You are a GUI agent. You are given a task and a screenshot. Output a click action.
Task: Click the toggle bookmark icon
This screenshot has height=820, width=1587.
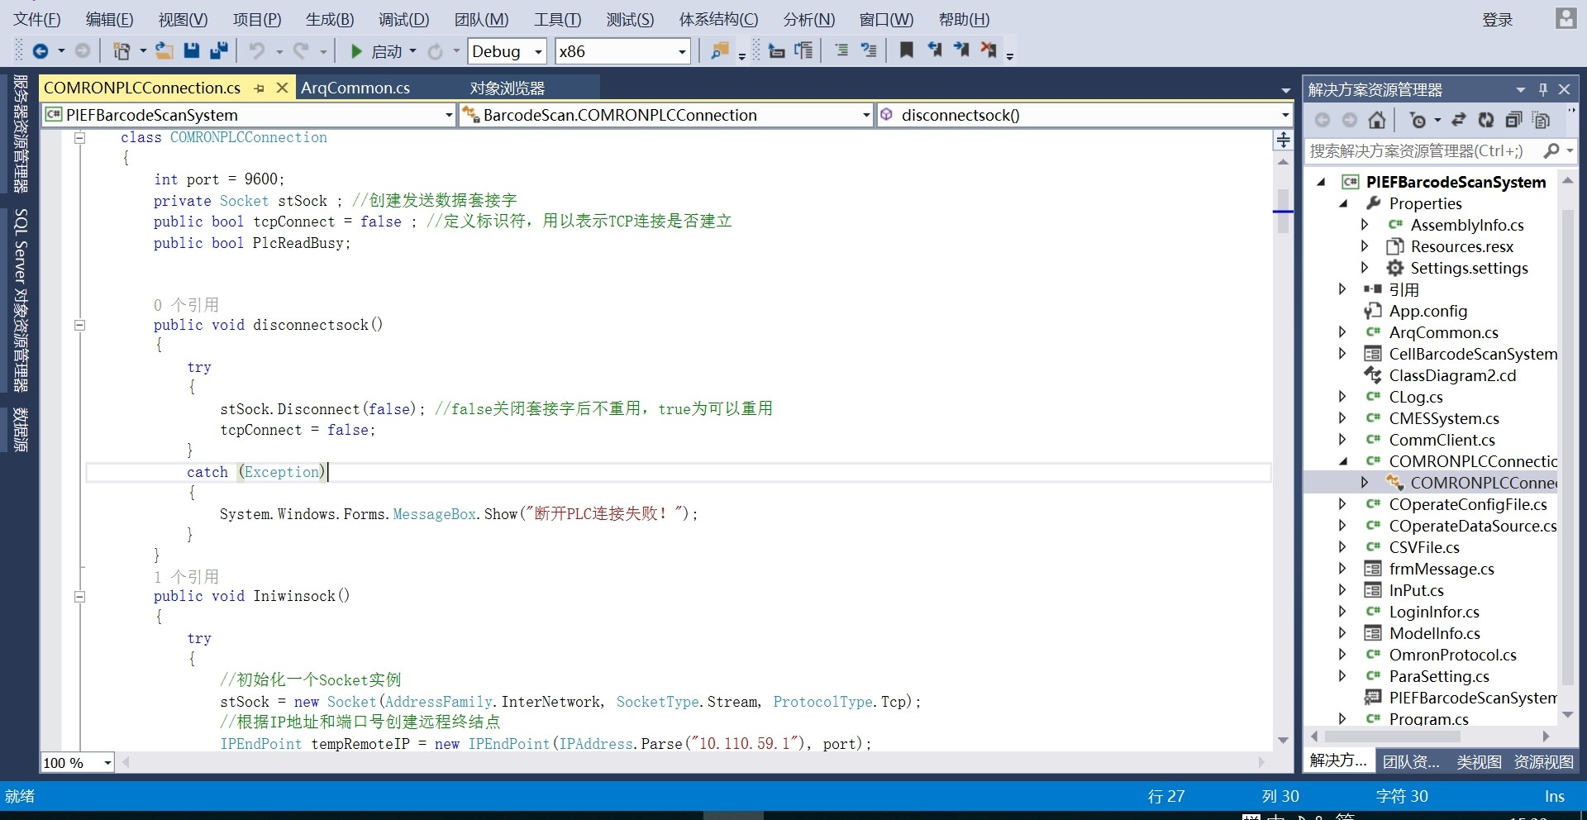pyautogui.click(x=907, y=50)
